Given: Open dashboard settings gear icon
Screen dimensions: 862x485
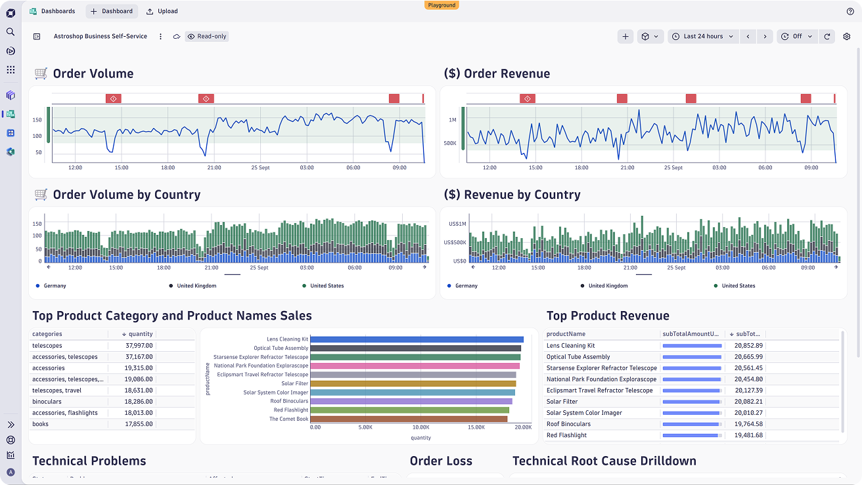Looking at the screenshot, I should click(847, 37).
